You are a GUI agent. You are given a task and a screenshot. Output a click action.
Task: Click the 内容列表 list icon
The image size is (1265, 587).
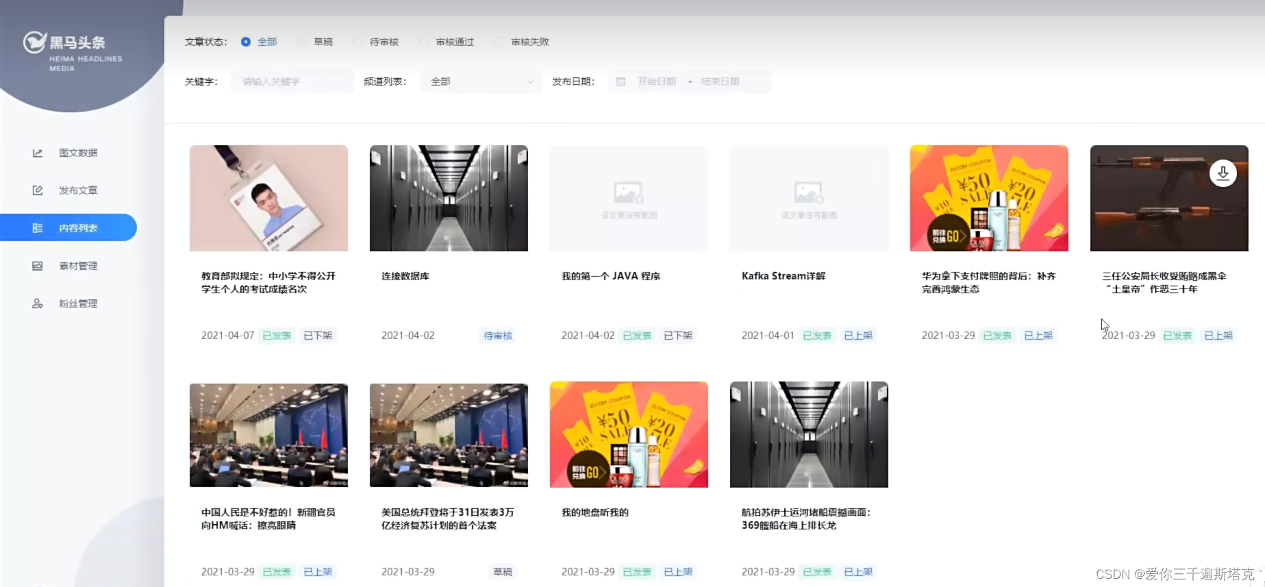click(38, 228)
